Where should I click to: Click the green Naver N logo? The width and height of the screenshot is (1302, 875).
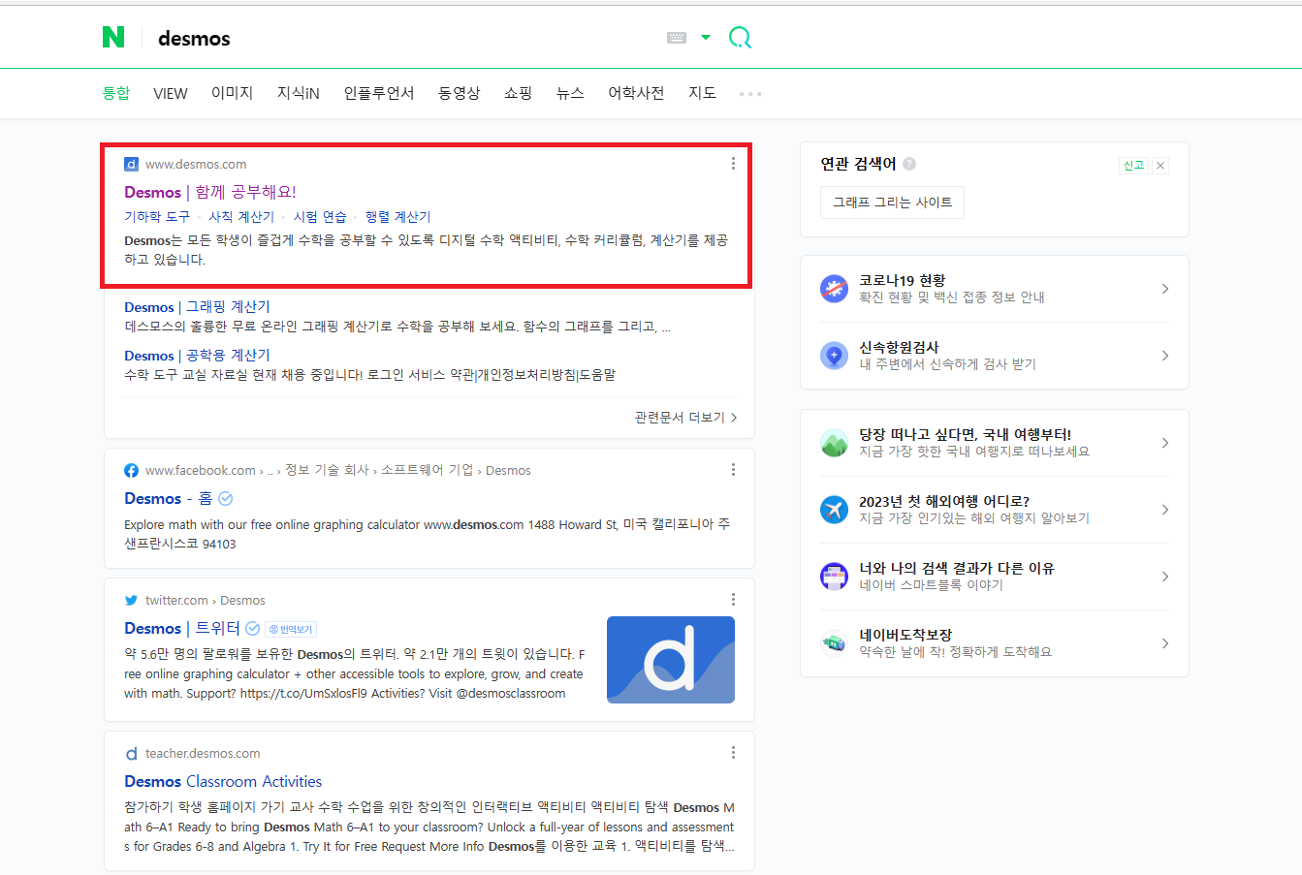(x=113, y=37)
